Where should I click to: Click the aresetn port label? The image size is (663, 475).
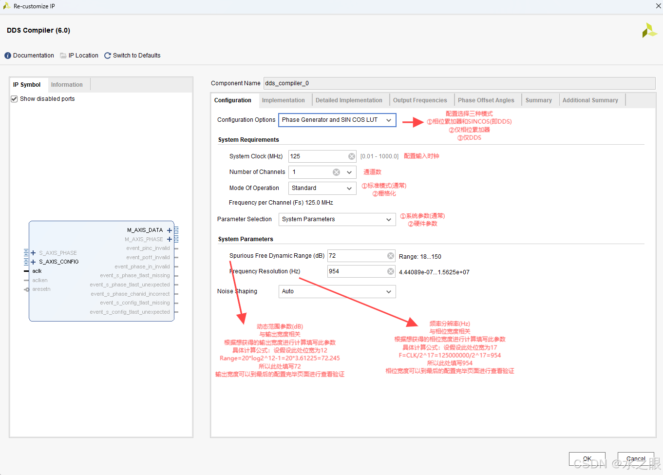point(41,289)
